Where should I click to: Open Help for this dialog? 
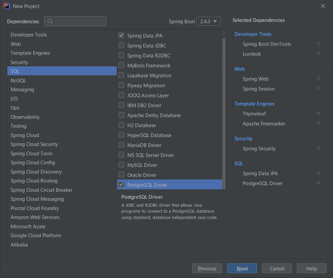(x=311, y=268)
